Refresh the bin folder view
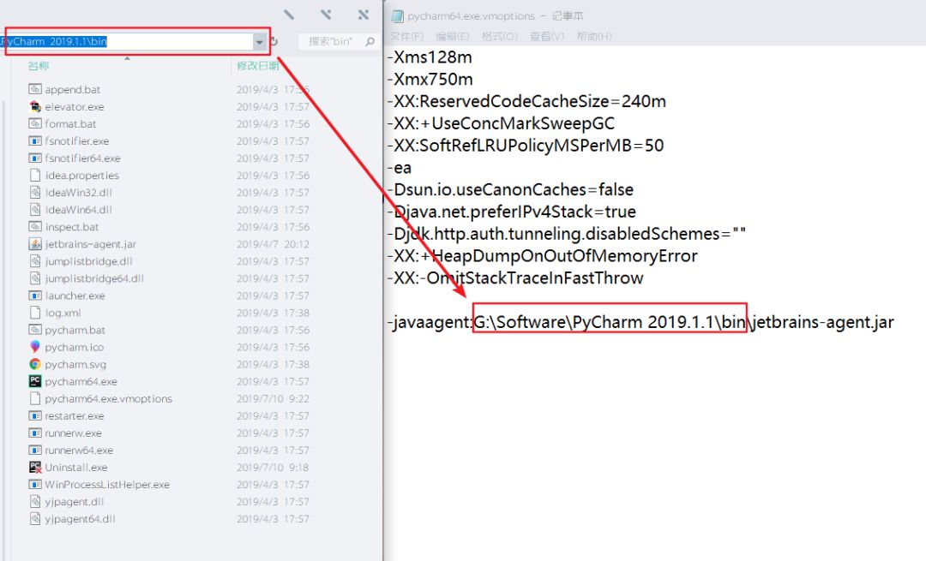This screenshot has width=926, height=561. 274,42
